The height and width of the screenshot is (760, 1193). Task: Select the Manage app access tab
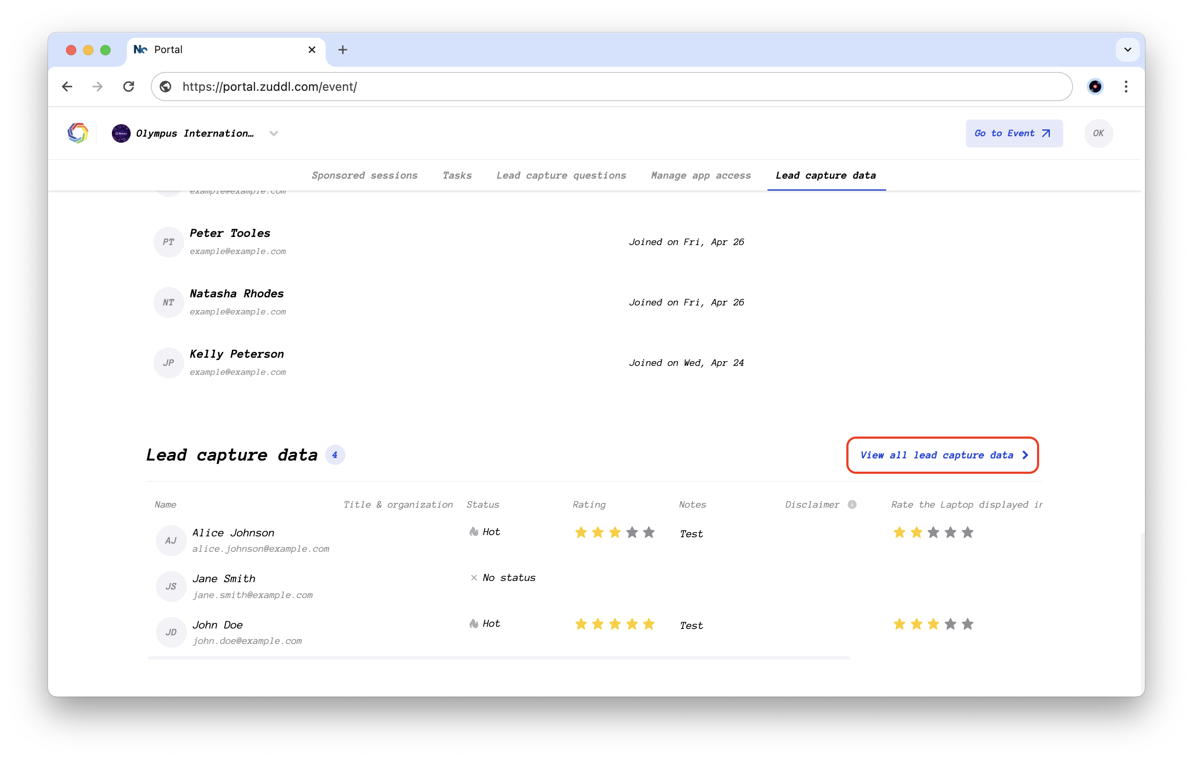(701, 175)
